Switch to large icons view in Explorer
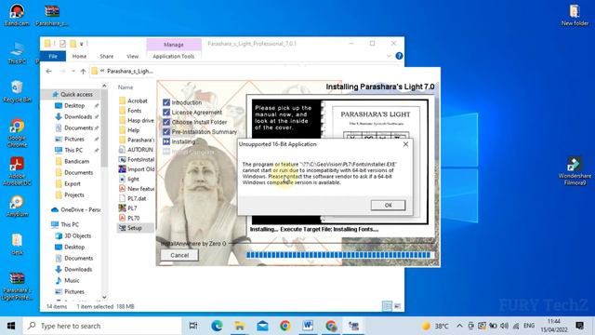 coord(397,306)
